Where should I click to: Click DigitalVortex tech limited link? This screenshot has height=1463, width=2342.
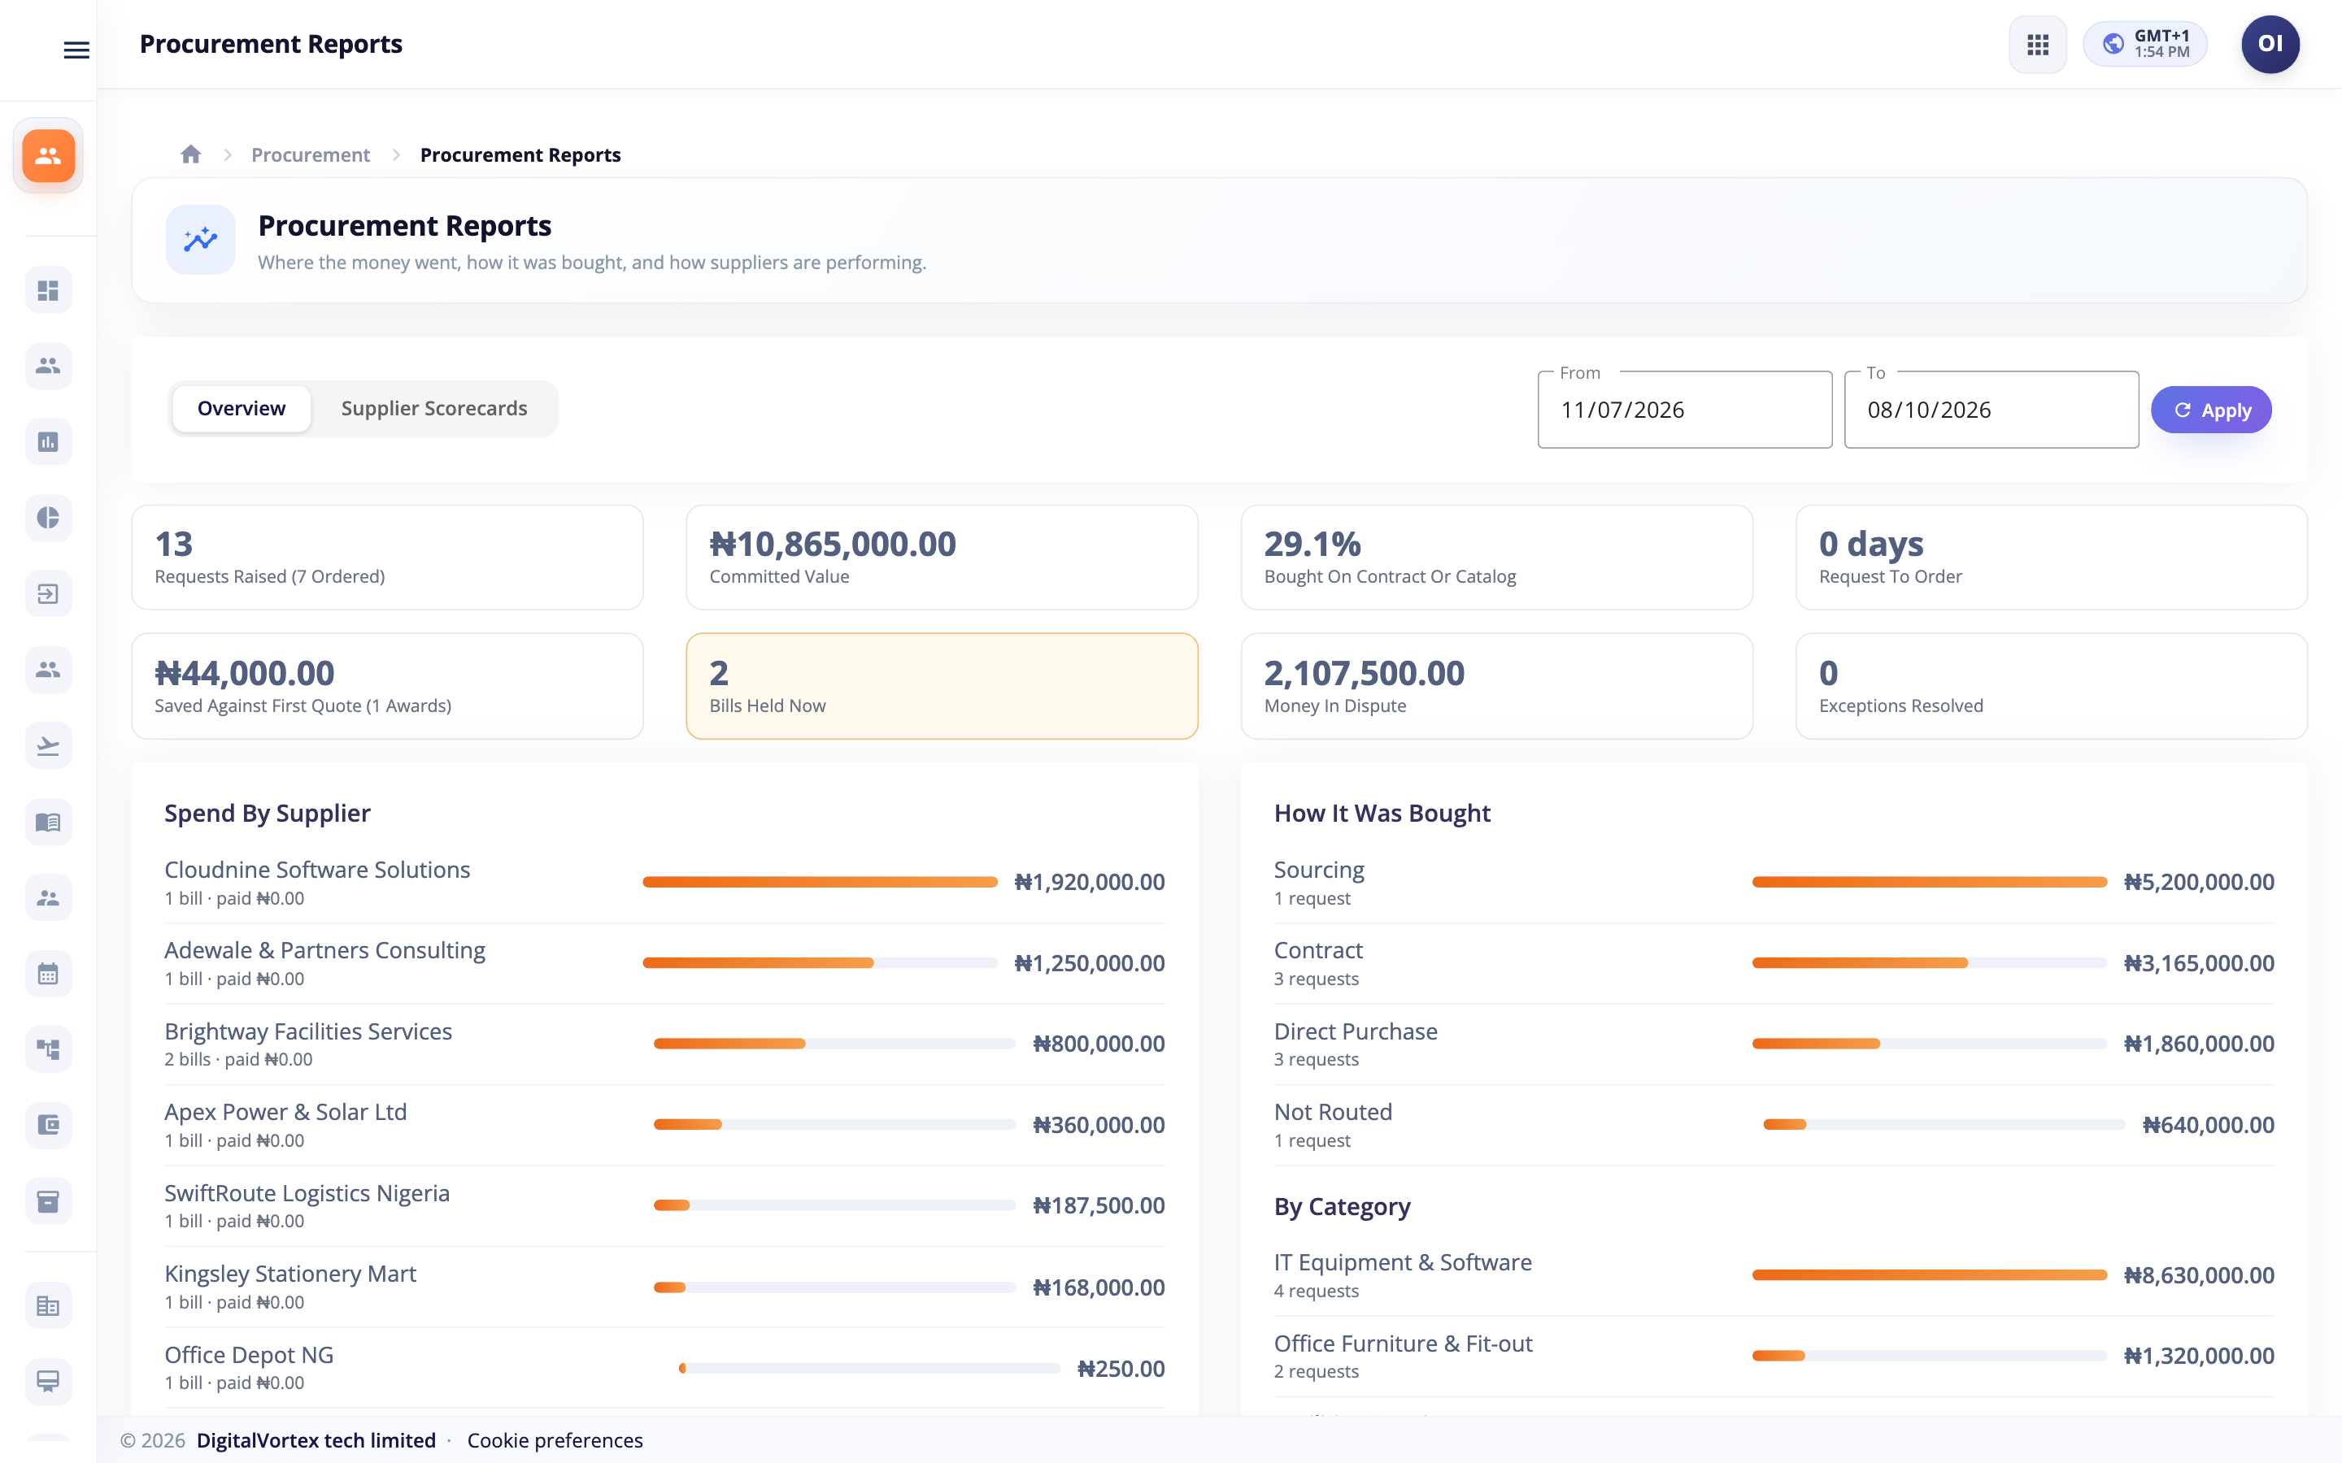pyautogui.click(x=316, y=1439)
